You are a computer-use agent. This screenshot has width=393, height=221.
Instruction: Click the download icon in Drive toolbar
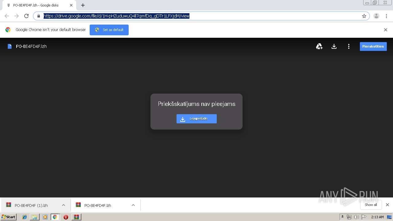click(x=334, y=46)
